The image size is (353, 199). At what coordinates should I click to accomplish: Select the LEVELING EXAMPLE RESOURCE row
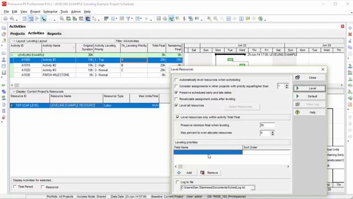pyautogui.click(x=84, y=106)
